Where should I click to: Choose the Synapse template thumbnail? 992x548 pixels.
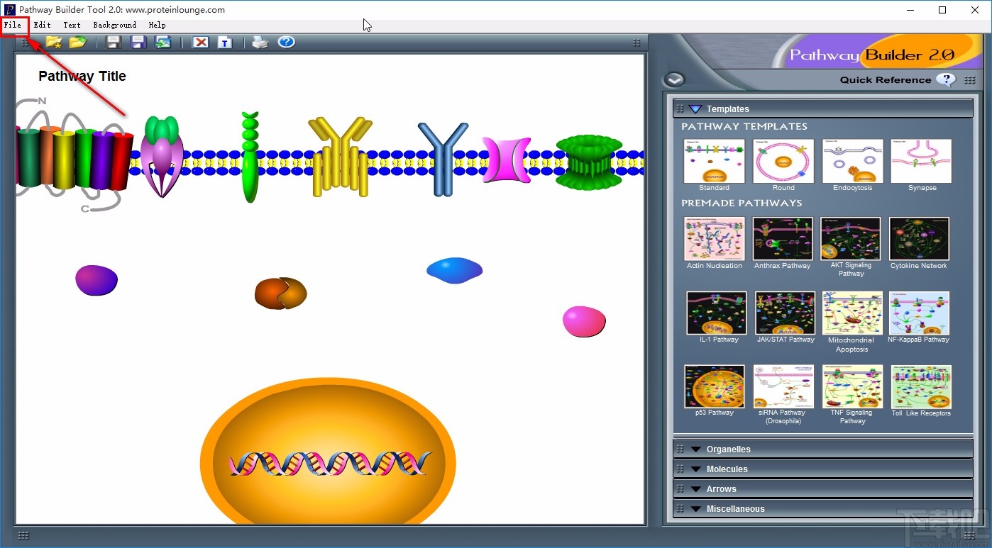pos(921,161)
